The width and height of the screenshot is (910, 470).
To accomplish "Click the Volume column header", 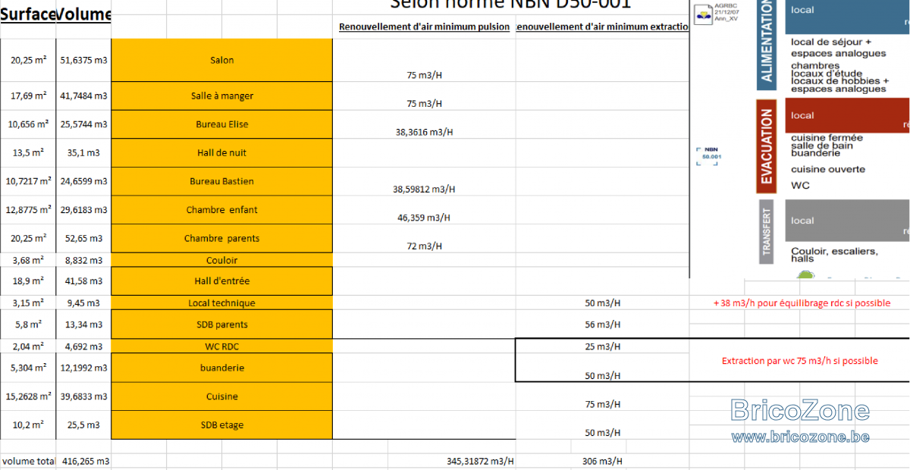I will pyautogui.click(x=83, y=14).
